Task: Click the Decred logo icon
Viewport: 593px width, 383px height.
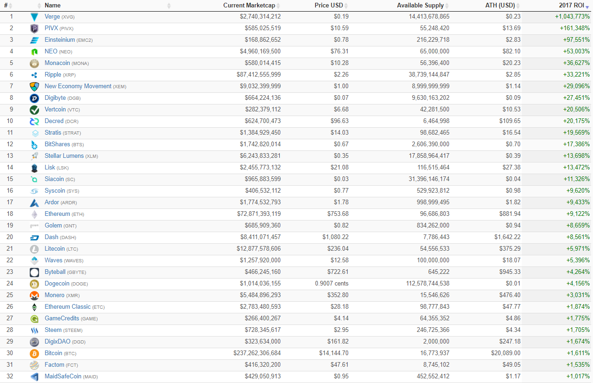Action: click(34, 121)
